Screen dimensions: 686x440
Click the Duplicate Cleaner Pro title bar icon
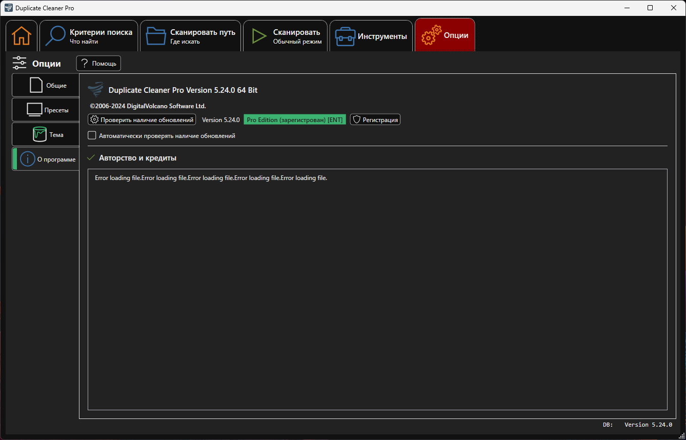(x=8, y=8)
